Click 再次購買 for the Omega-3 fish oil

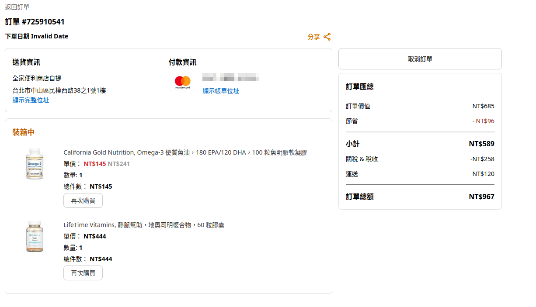83,200
